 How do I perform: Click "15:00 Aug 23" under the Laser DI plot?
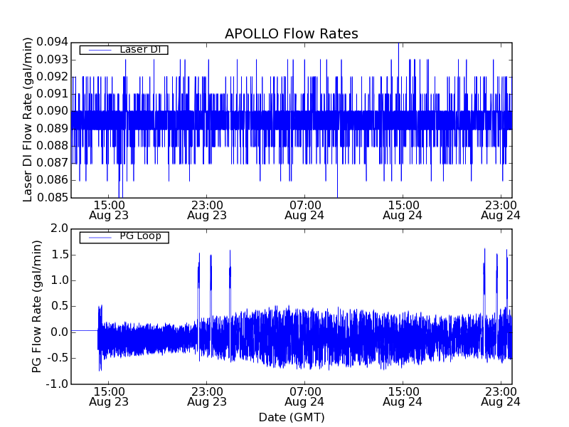(109, 211)
